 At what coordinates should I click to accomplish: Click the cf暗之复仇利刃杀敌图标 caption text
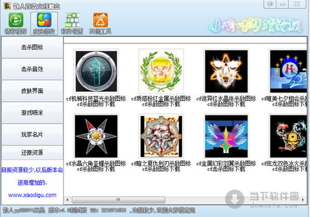161,163
